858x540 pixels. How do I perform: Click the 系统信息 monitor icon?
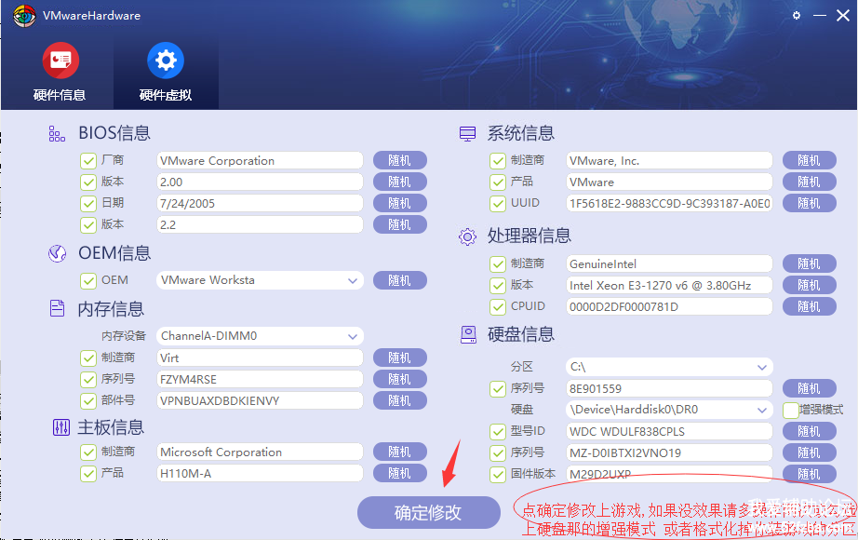467,134
